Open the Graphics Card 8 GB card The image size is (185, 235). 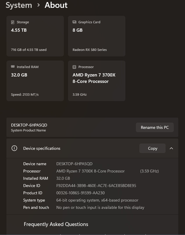coord(96,36)
